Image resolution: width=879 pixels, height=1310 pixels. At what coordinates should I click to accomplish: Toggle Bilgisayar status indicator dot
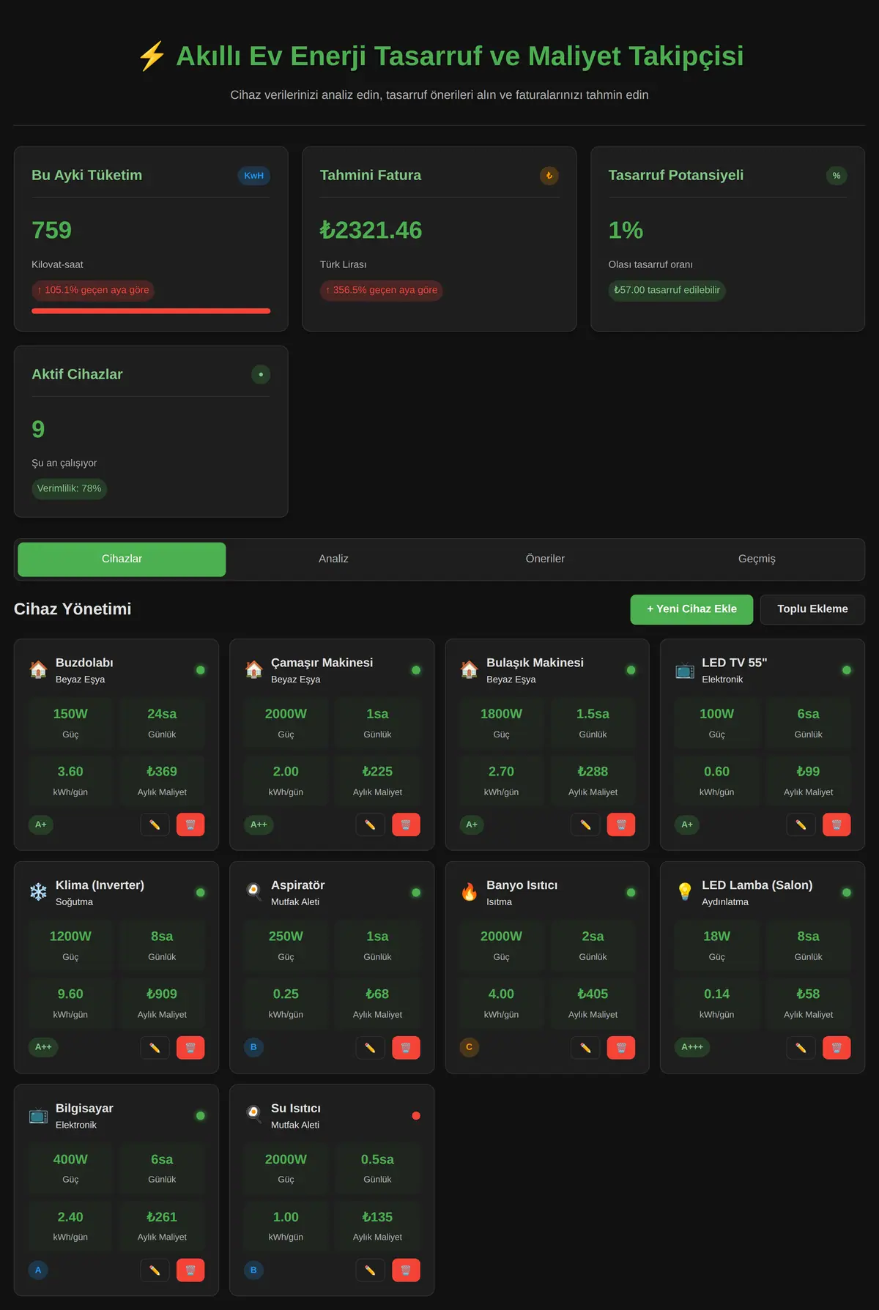(201, 1116)
